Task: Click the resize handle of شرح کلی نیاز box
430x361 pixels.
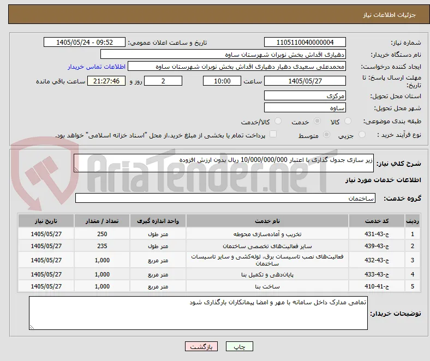Action: [x=76, y=170]
